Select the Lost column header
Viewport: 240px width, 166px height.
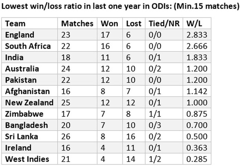(134, 24)
